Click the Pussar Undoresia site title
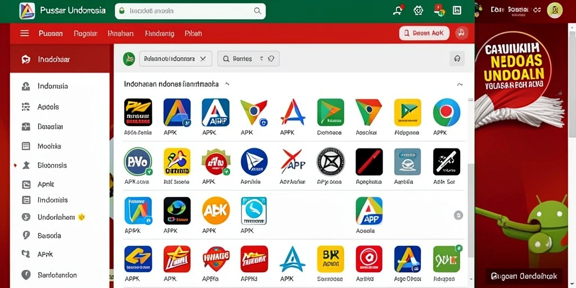This screenshot has height=288, width=576. tap(74, 10)
